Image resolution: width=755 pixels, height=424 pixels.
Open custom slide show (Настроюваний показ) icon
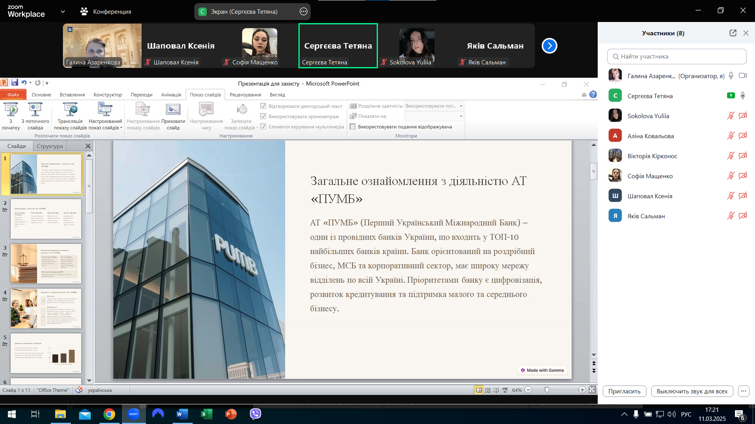click(x=105, y=110)
